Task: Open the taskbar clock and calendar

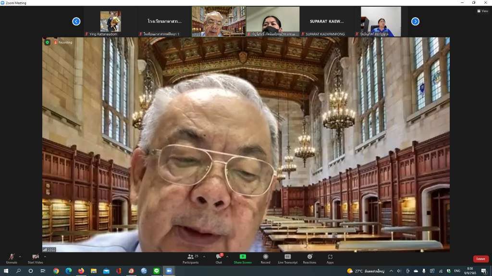Action: (x=470, y=271)
